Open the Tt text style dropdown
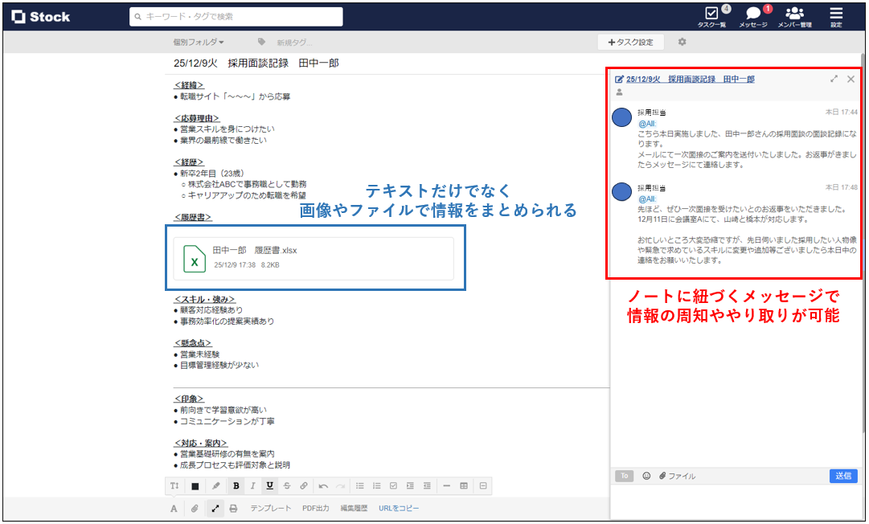 pyautogui.click(x=175, y=485)
